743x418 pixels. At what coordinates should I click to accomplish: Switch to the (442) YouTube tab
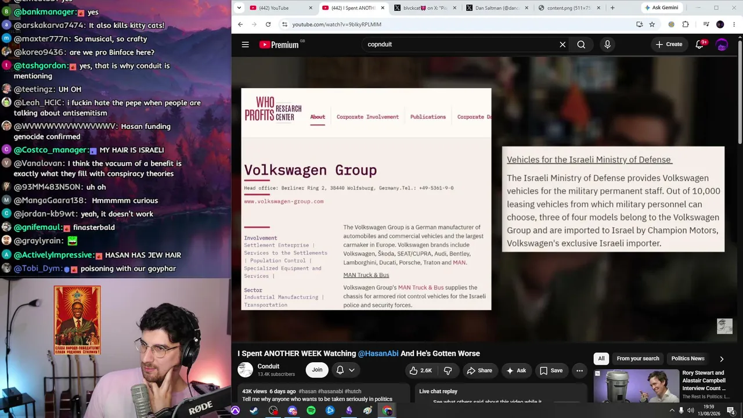[x=281, y=8]
